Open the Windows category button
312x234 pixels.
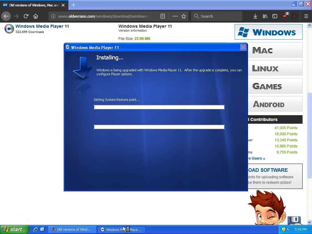(268, 32)
